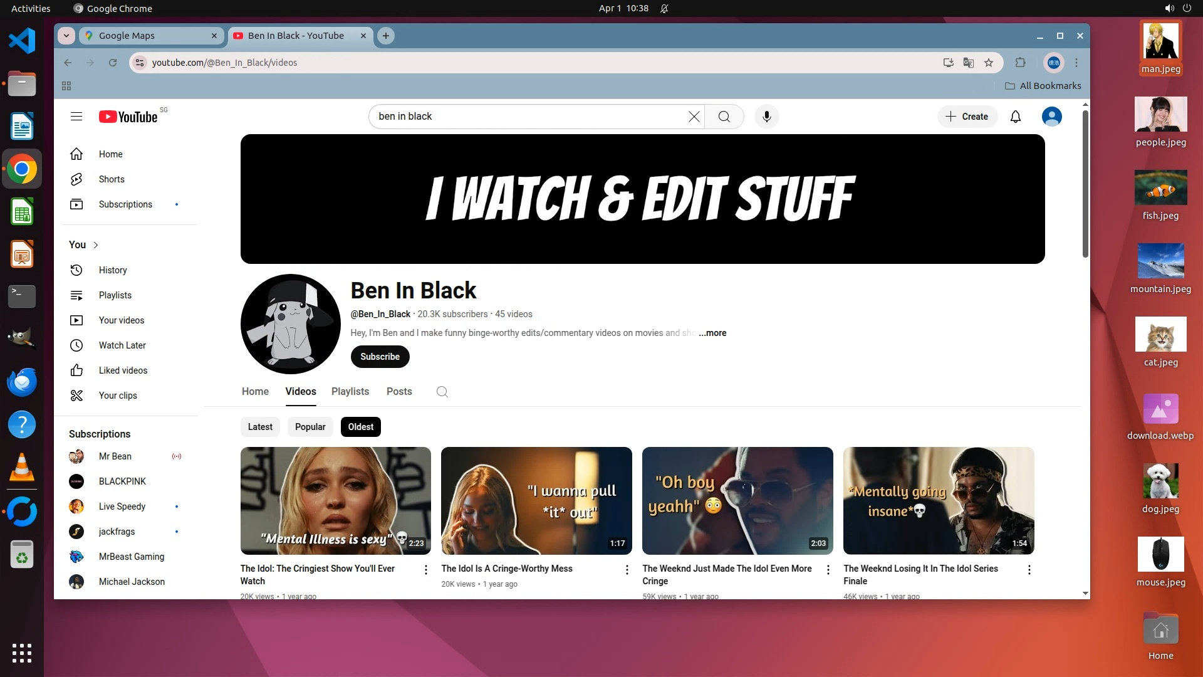
Task: Click the voice search microphone icon
Action: (766, 117)
